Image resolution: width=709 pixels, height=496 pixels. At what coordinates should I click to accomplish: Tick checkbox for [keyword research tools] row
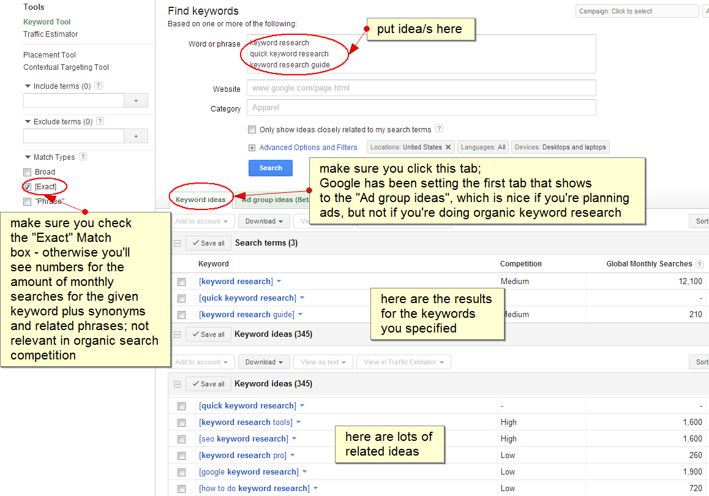point(181,423)
